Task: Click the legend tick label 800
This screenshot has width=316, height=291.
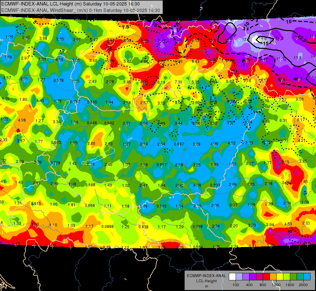Action: (263, 285)
